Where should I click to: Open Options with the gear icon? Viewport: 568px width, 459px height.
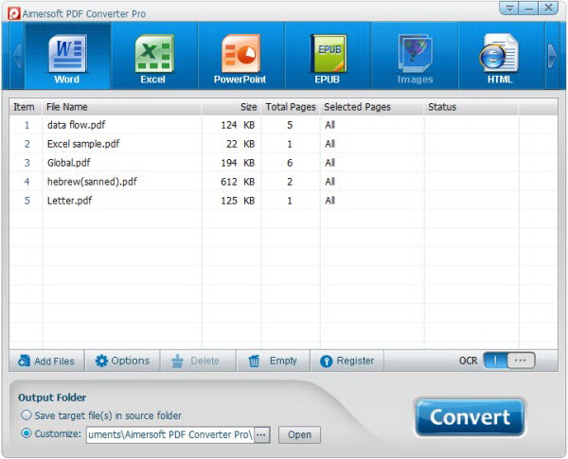101,361
